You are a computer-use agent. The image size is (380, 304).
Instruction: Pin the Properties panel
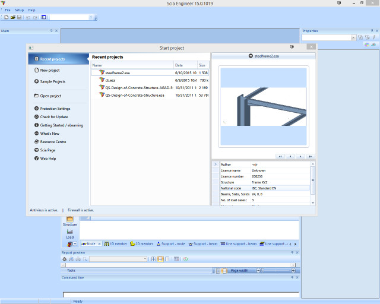(372, 30)
